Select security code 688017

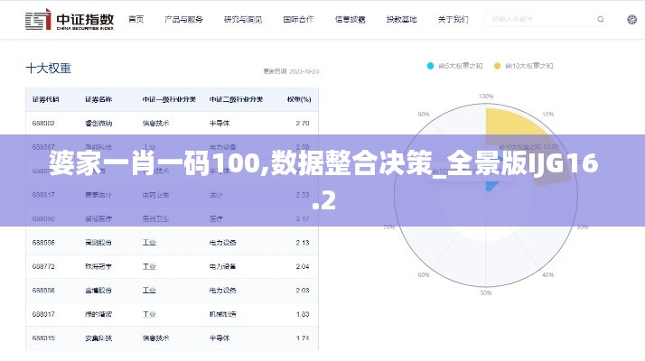coord(43,314)
